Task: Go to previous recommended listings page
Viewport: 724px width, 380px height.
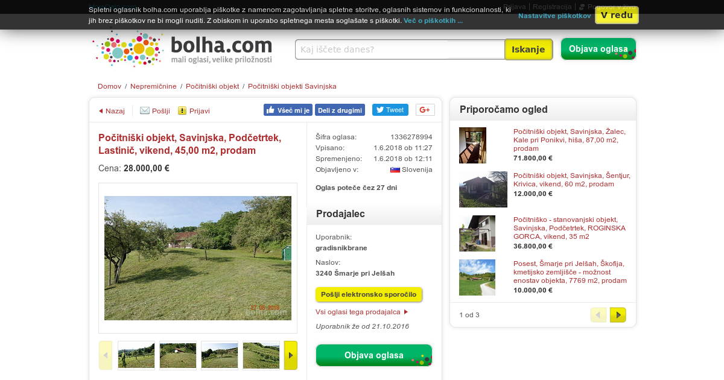Action: tap(598, 315)
